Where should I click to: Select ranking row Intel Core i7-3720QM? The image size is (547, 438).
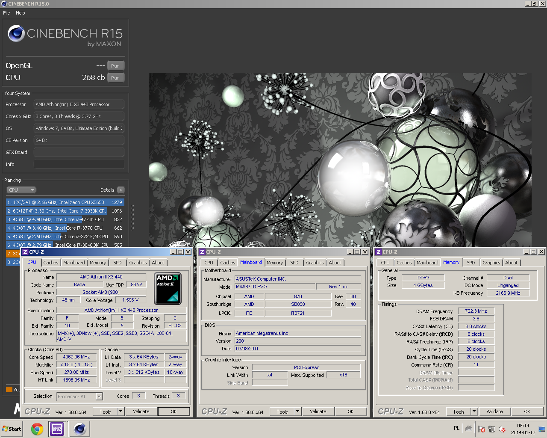coord(65,237)
